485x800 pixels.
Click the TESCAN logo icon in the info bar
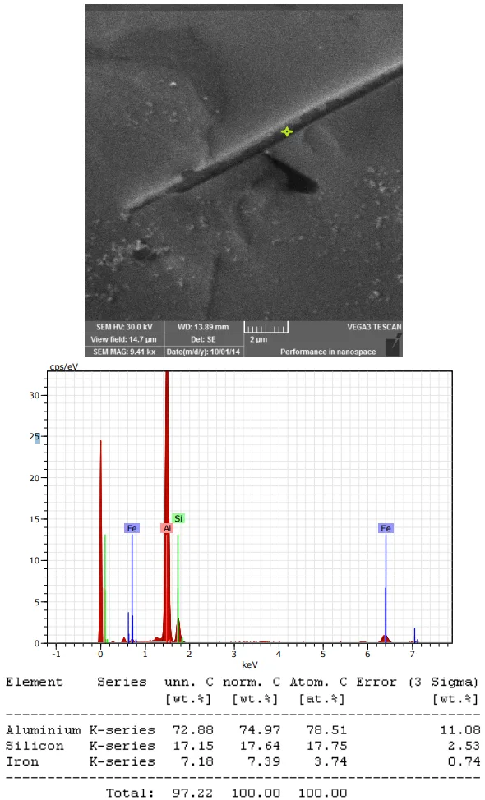394,346
